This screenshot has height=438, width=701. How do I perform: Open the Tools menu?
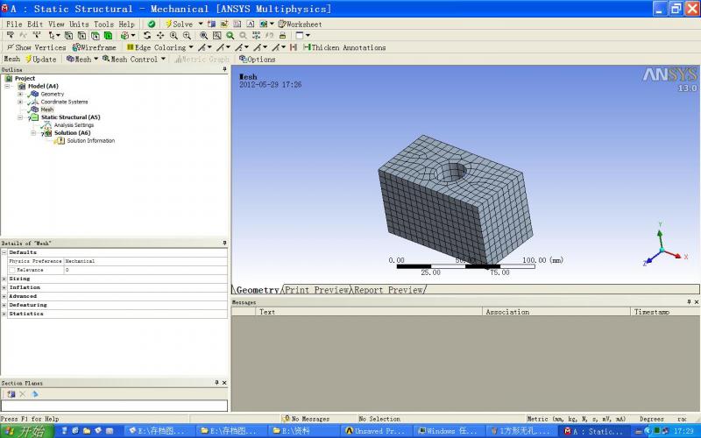click(x=103, y=24)
